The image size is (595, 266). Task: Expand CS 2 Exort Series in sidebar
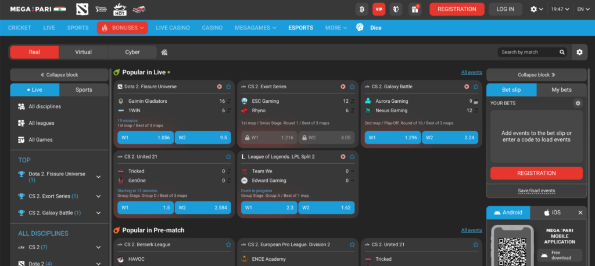(99, 196)
